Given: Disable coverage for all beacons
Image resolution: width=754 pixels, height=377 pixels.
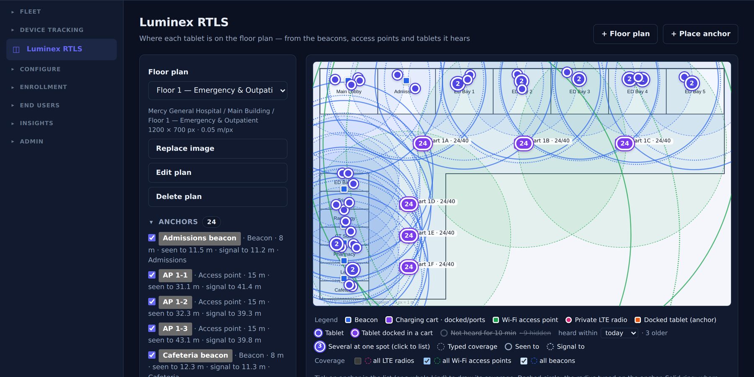Looking at the screenshot, I should [524, 361].
